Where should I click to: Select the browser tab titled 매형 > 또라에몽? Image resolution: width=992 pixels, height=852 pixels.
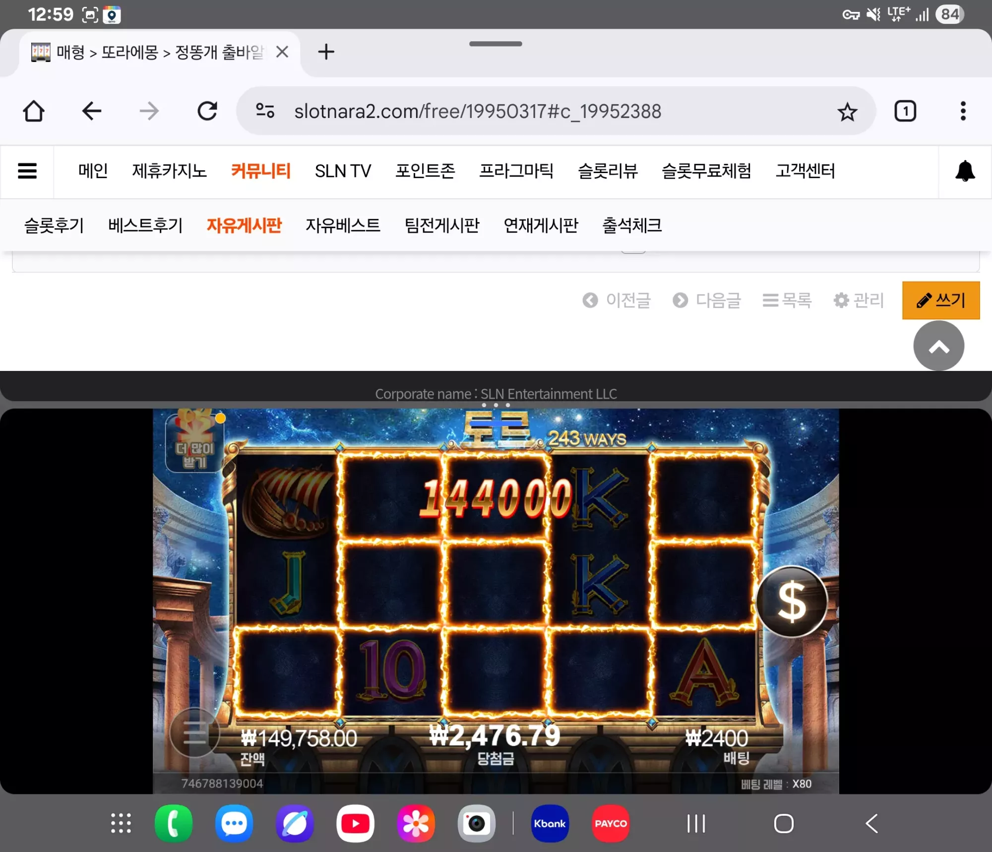tap(159, 53)
